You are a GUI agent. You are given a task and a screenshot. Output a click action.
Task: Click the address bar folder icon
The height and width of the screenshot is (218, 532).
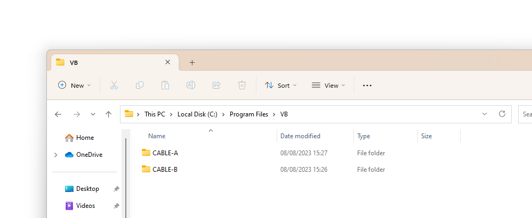[x=129, y=114]
